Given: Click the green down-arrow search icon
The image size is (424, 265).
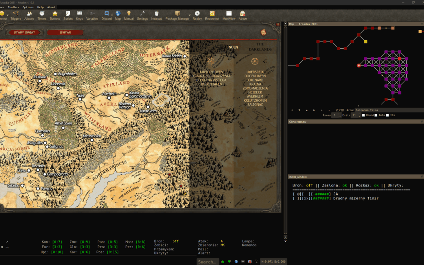Looking at the screenshot, I should point(229,261).
